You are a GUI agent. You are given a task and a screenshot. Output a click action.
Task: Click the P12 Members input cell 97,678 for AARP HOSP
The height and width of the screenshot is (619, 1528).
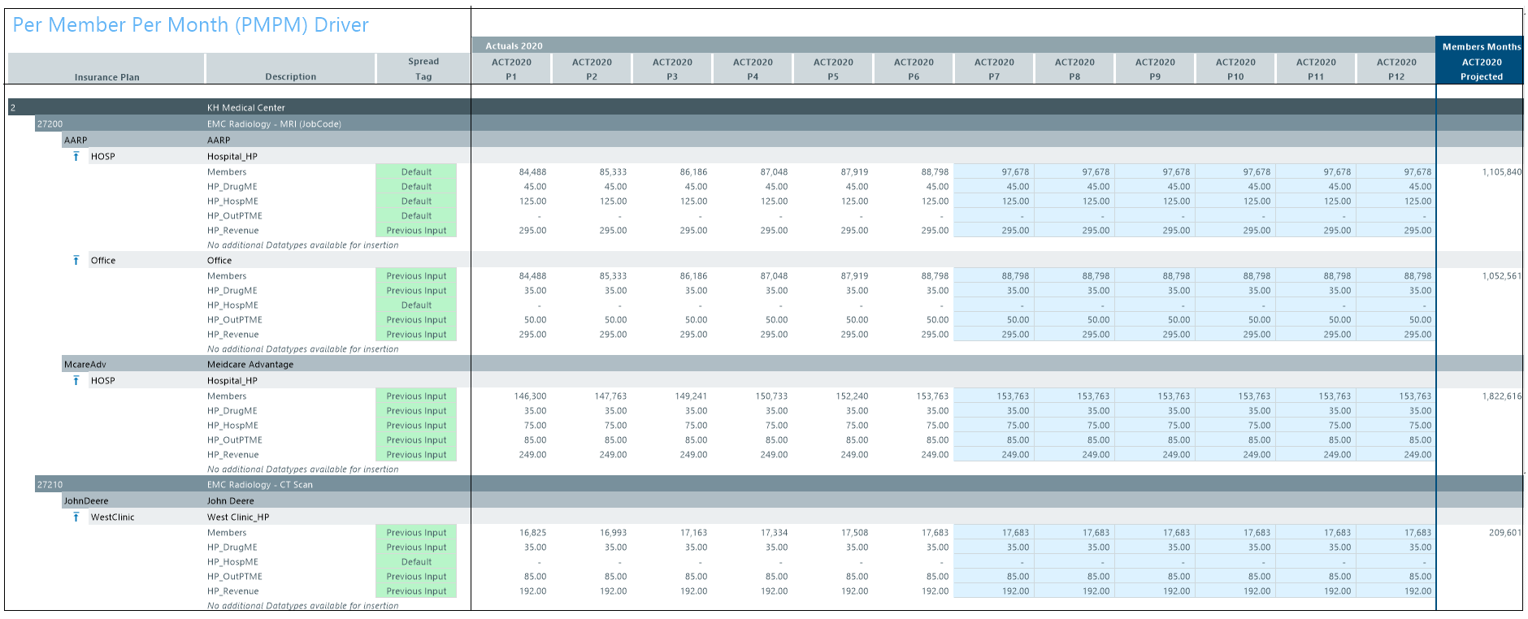pos(1396,171)
